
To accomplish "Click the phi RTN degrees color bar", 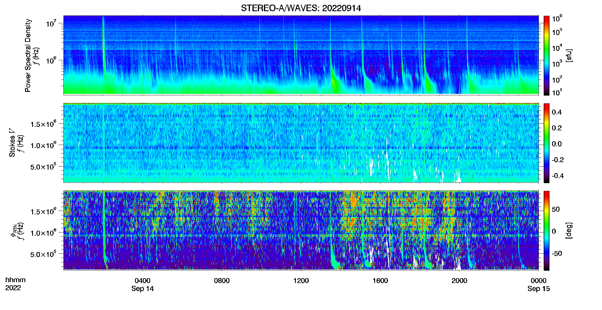I will [547, 230].
